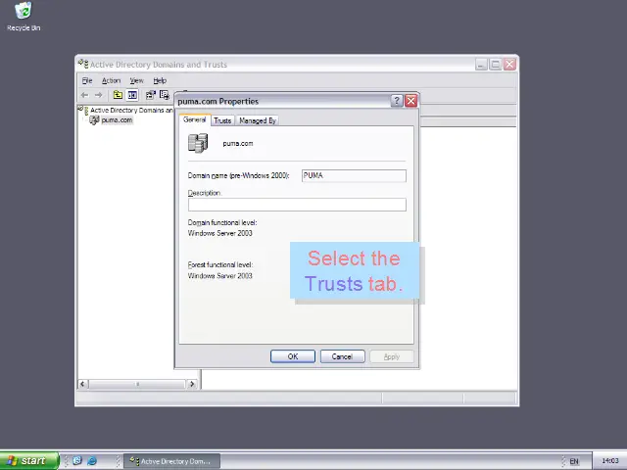Click the Windows Server 2003 domain level text
This screenshot has width=627, height=470.
click(219, 233)
